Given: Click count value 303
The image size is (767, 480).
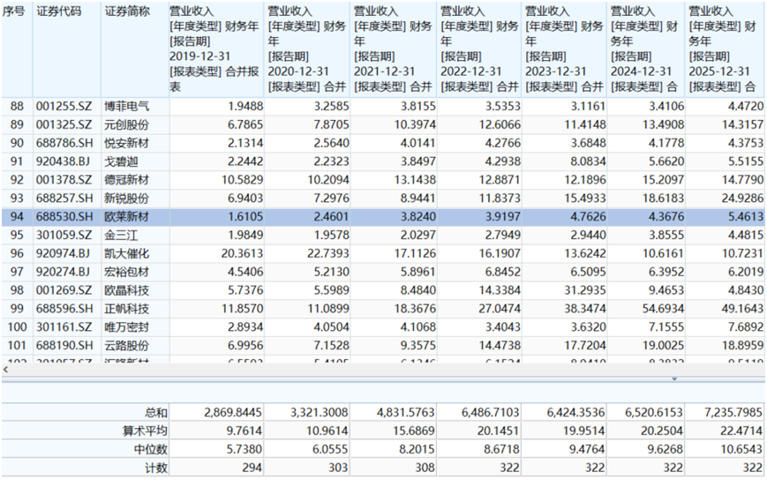Looking at the screenshot, I should coord(338,468).
